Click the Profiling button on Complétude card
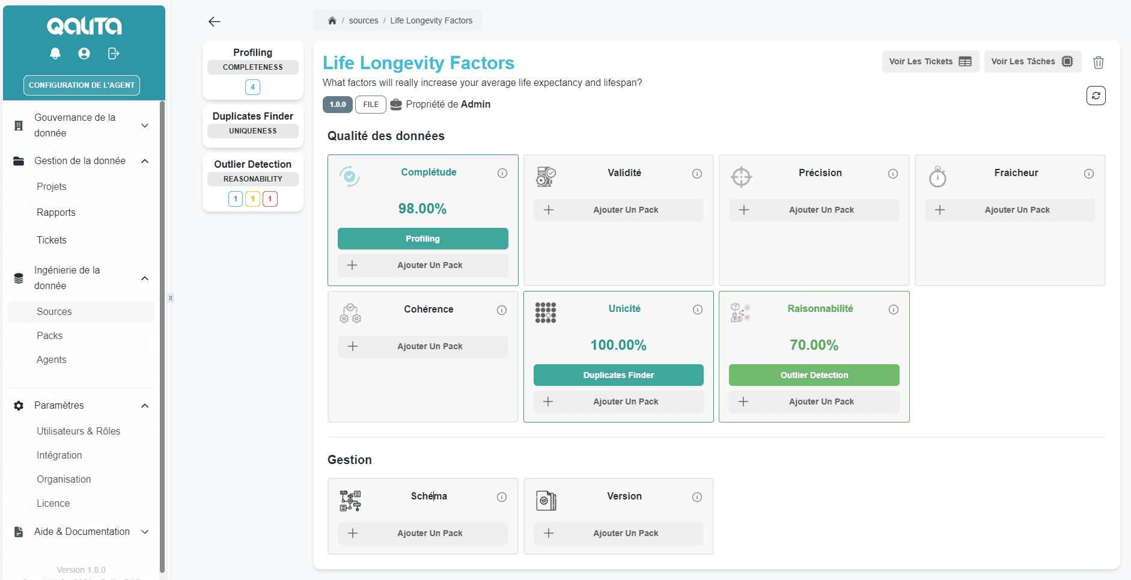1131x580 pixels. pyautogui.click(x=422, y=239)
